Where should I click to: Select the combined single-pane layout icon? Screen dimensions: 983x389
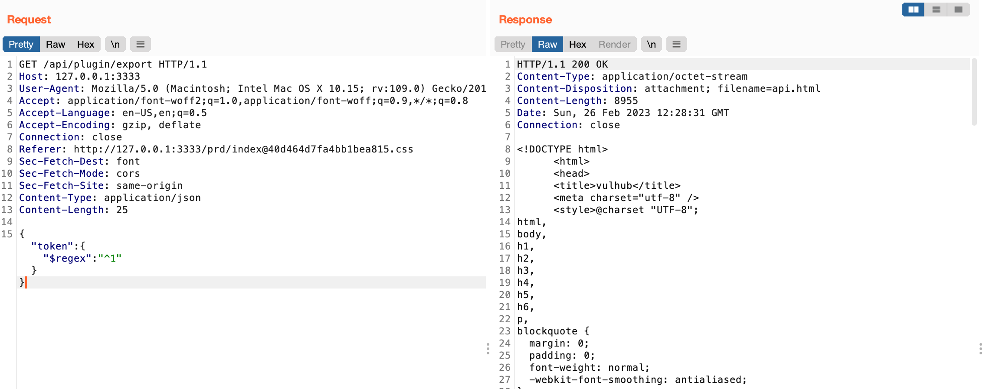click(958, 10)
